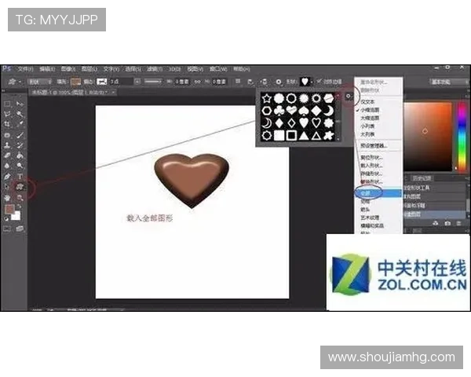The image size is (471, 377).
Task: Select the Clone Stamp tool
Action: 7,145
